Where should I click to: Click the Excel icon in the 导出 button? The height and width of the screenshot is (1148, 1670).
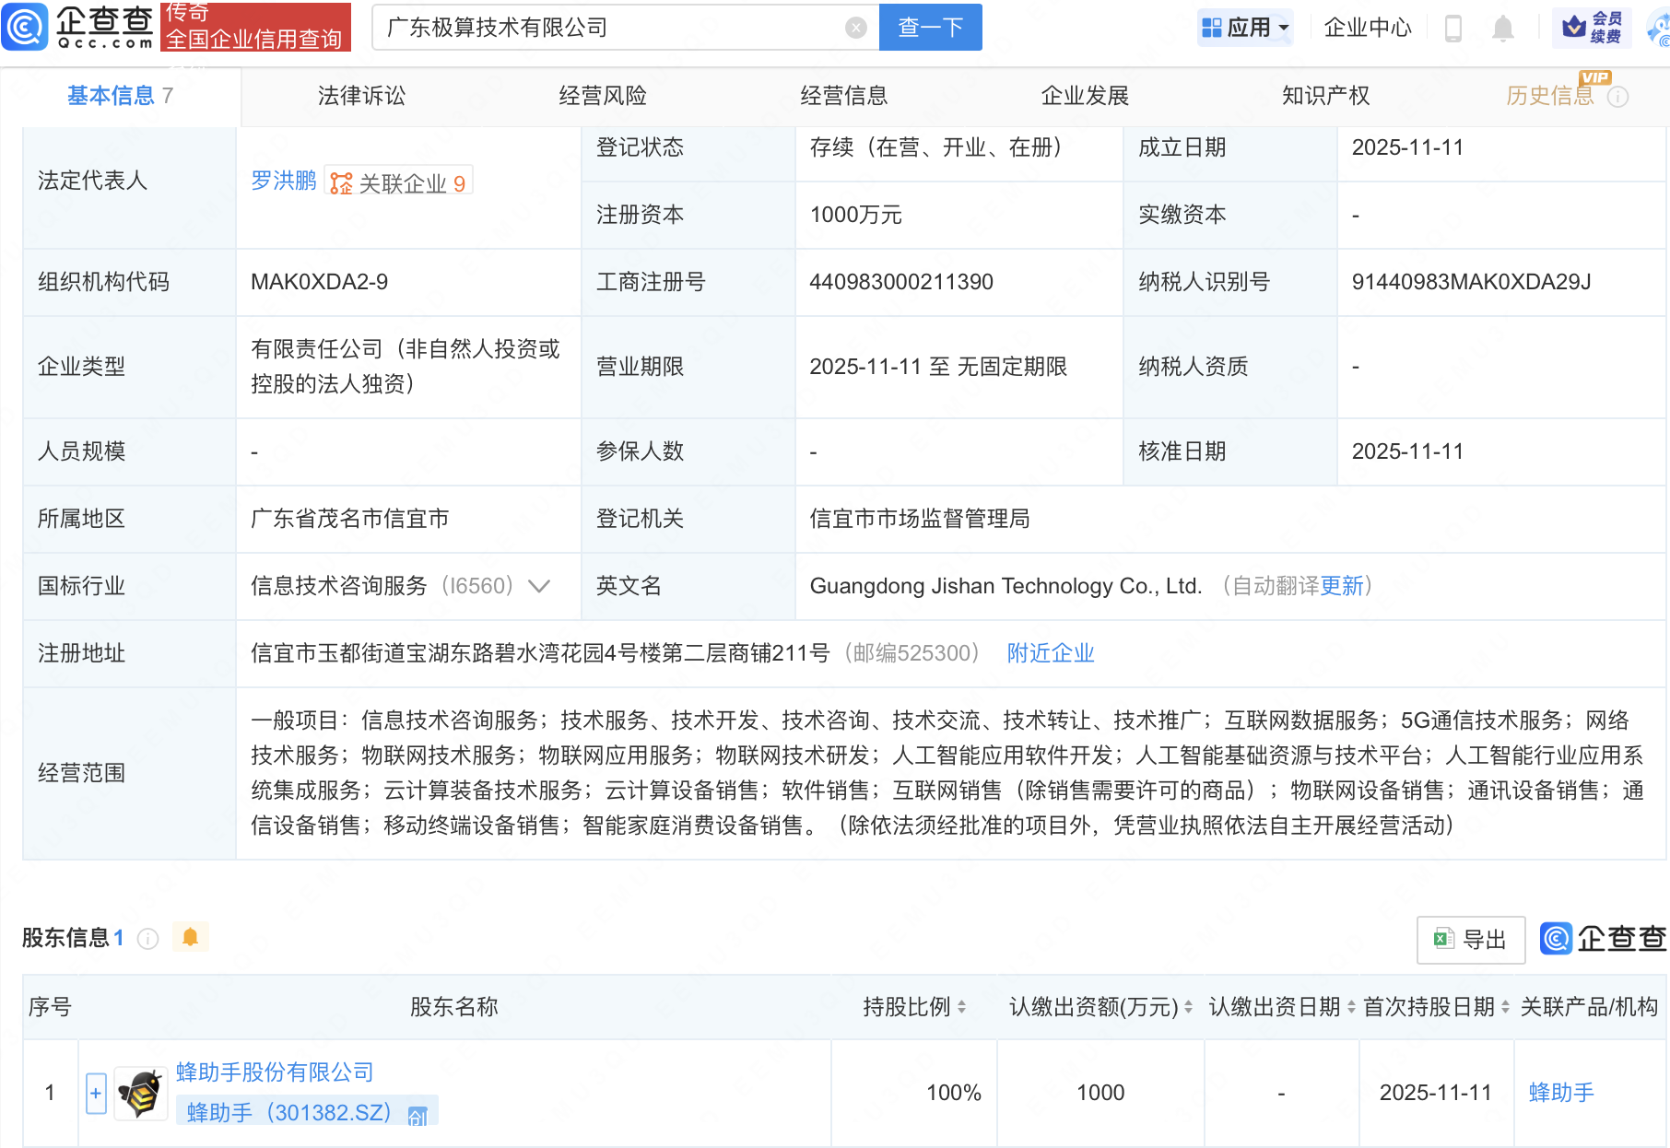(x=1443, y=939)
